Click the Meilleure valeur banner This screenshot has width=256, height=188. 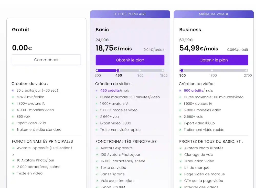click(214, 14)
